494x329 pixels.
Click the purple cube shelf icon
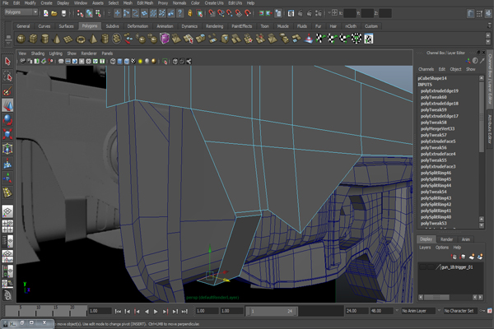165,39
